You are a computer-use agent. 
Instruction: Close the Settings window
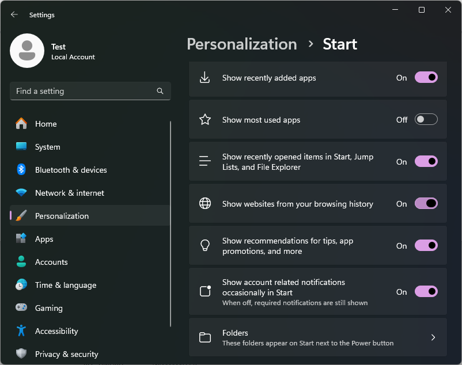click(x=448, y=10)
